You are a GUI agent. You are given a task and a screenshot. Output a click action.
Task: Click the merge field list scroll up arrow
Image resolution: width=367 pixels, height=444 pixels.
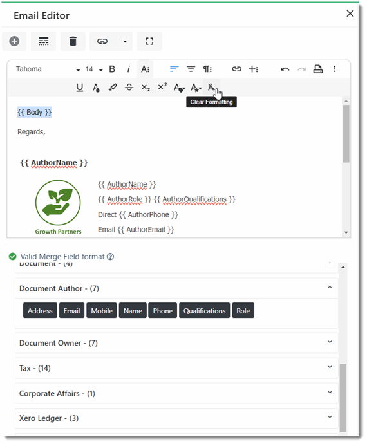click(343, 267)
